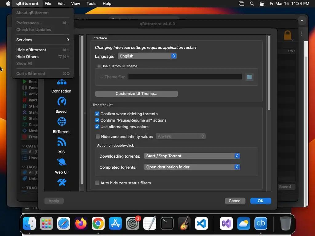Choose Hide Others menu item
Viewport: 315px width, 236px height.
(x=42, y=57)
